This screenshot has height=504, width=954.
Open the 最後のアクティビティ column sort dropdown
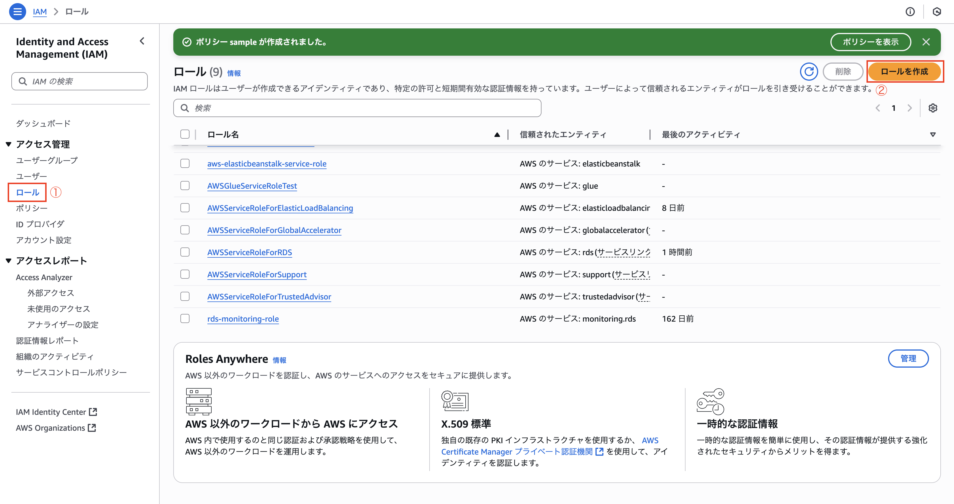(x=932, y=134)
